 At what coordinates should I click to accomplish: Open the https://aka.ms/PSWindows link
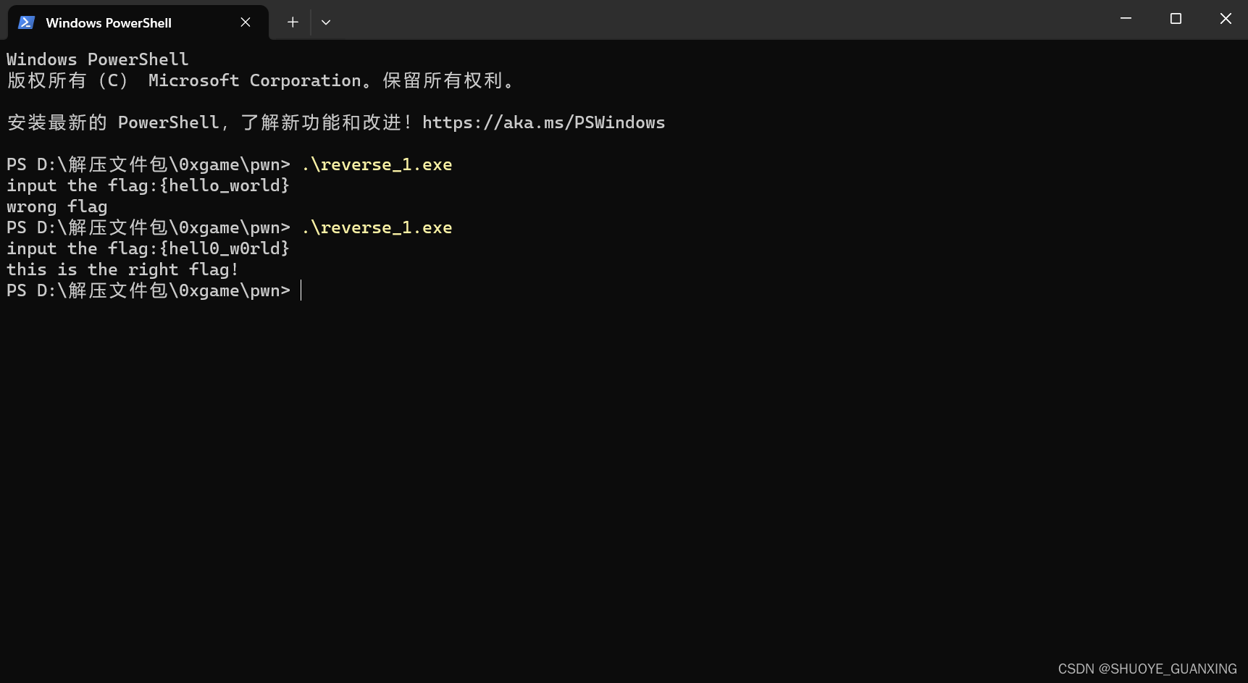pyautogui.click(x=543, y=122)
